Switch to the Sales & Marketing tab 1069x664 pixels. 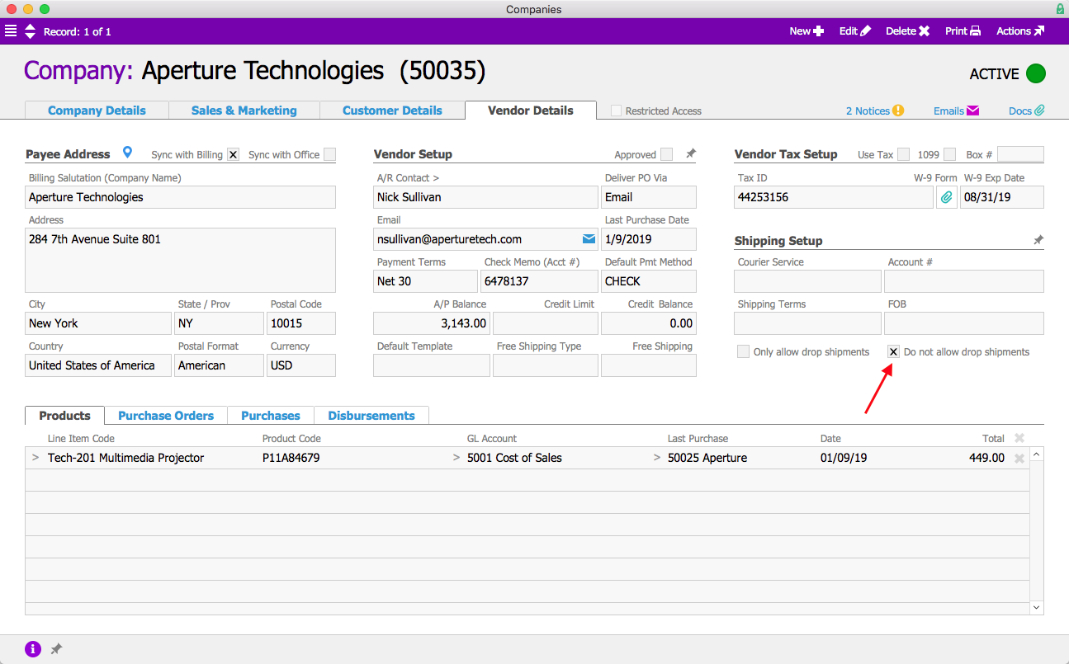tap(244, 111)
